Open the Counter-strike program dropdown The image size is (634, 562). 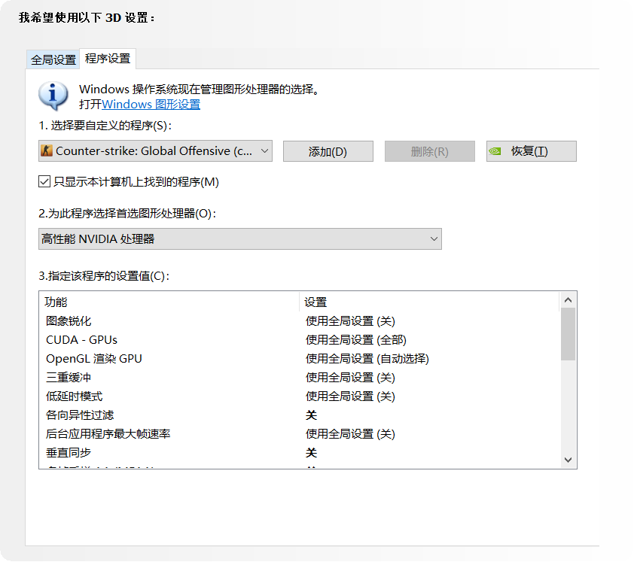tap(155, 151)
